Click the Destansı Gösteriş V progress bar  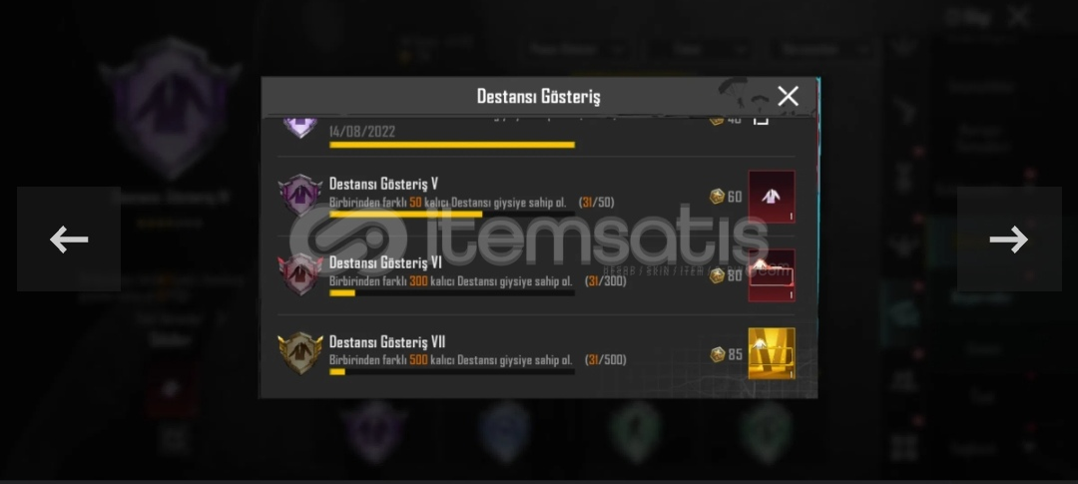(452, 214)
